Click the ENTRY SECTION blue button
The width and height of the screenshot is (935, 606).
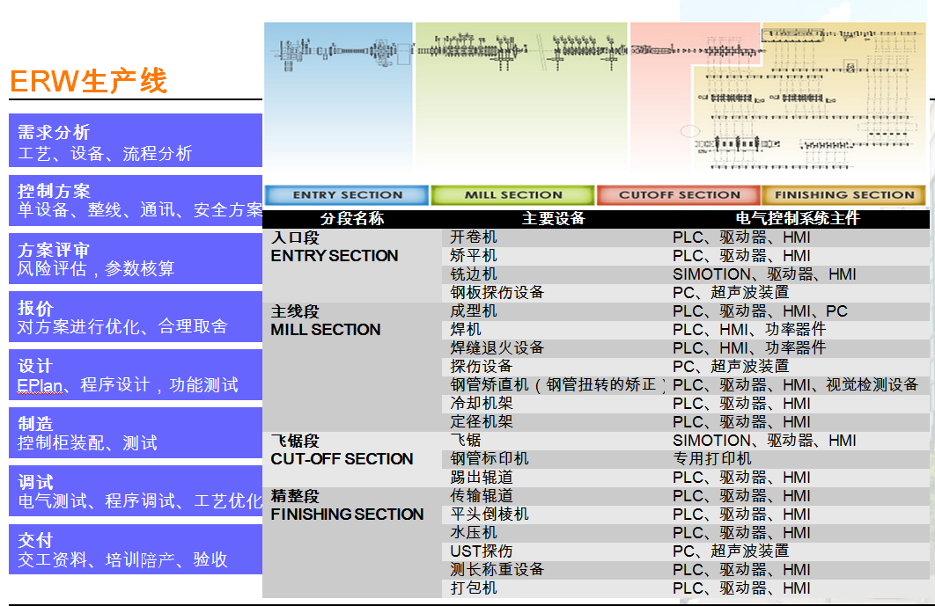click(x=347, y=195)
